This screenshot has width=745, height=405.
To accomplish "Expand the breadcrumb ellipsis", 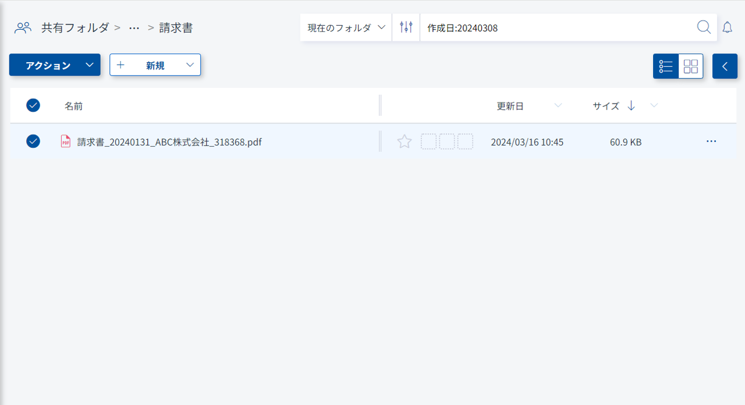I will click(x=134, y=27).
